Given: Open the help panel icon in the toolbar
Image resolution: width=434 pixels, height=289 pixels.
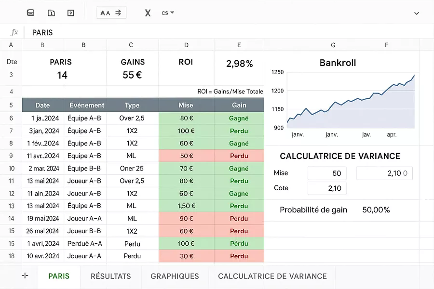Looking at the screenshot, I should pos(70,13).
